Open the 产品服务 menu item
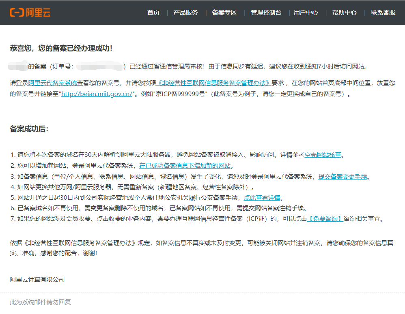Image resolution: width=405 pixels, height=314 pixels. pos(185,13)
